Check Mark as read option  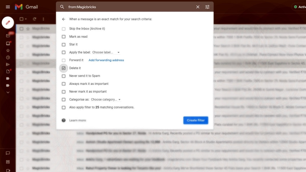tap(64, 37)
